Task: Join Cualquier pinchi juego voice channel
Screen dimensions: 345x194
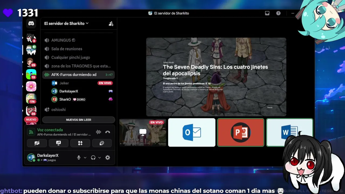Action: pos(79,57)
